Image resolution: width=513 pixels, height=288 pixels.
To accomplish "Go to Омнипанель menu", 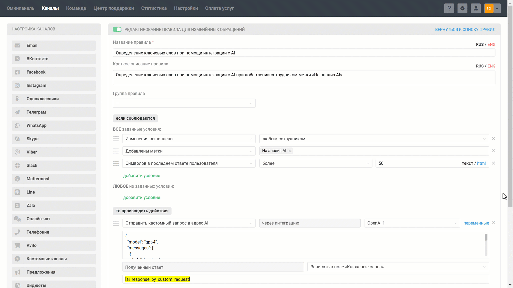I will point(20,8).
